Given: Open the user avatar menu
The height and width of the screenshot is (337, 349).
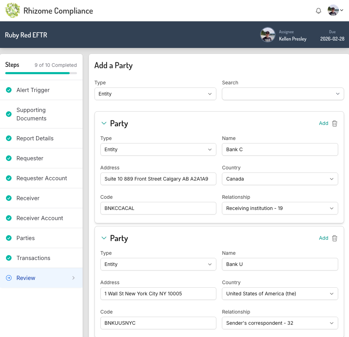Looking at the screenshot, I should point(335,10).
